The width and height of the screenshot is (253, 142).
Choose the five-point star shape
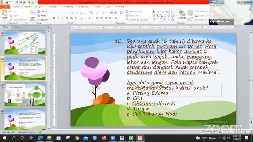pyautogui.click(x=172, y=19)
